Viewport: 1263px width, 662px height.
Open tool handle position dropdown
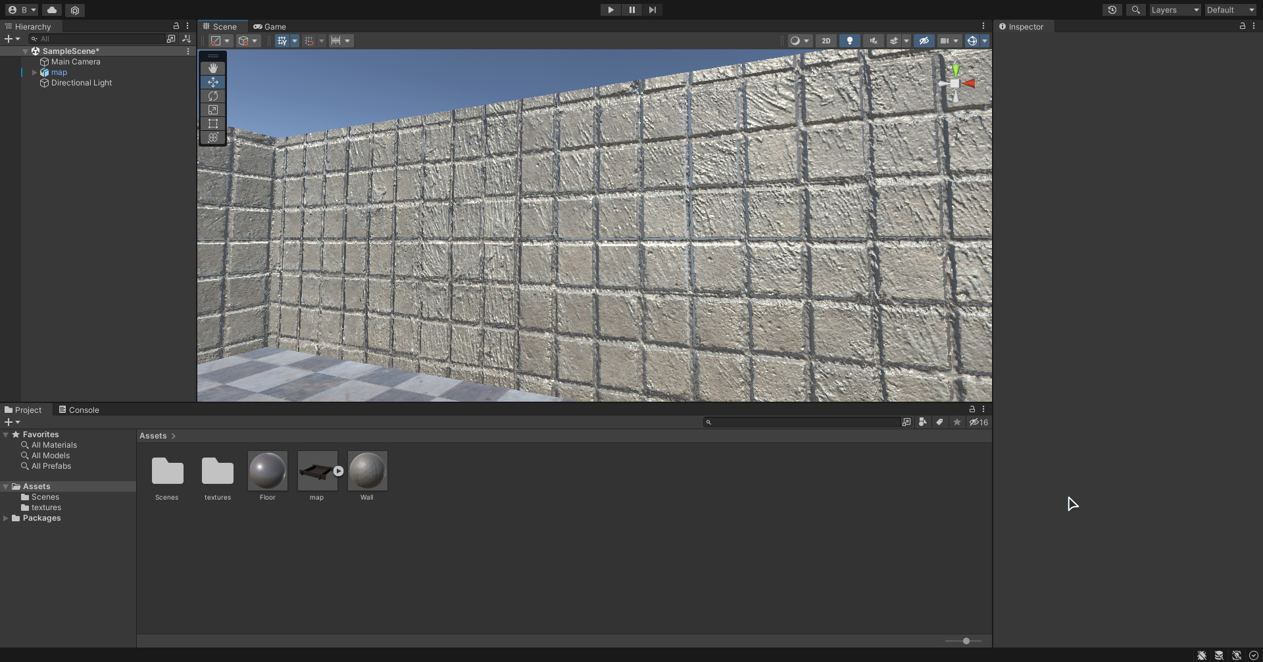click(x=220, y=41)
